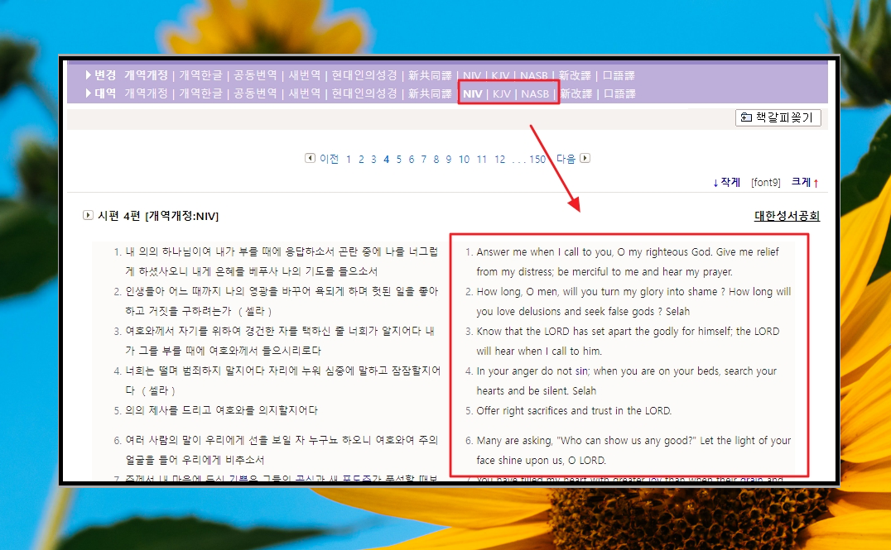The image size is (891, 550).
Task: Go to the next chapter via 다음
Action: point(566,158)
